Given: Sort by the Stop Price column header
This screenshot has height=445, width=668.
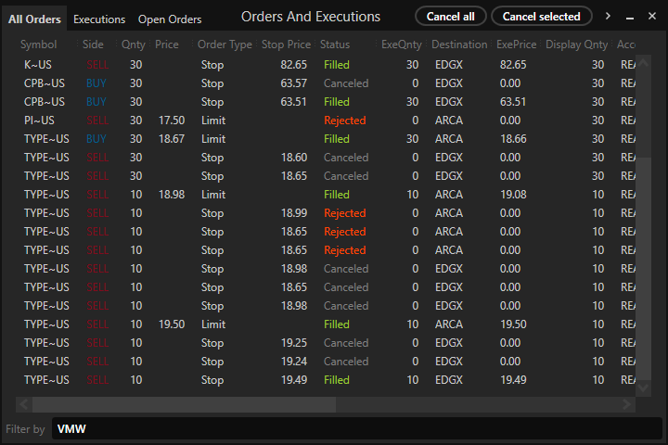Looking at the screenshot, I should [286, 44].
